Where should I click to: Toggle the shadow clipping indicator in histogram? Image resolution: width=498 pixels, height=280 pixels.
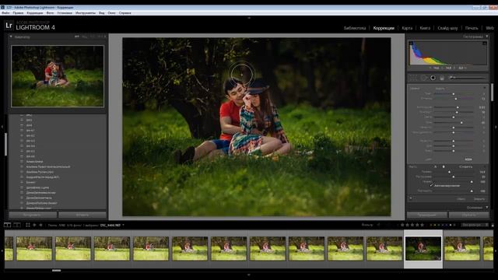click(411, 44)
